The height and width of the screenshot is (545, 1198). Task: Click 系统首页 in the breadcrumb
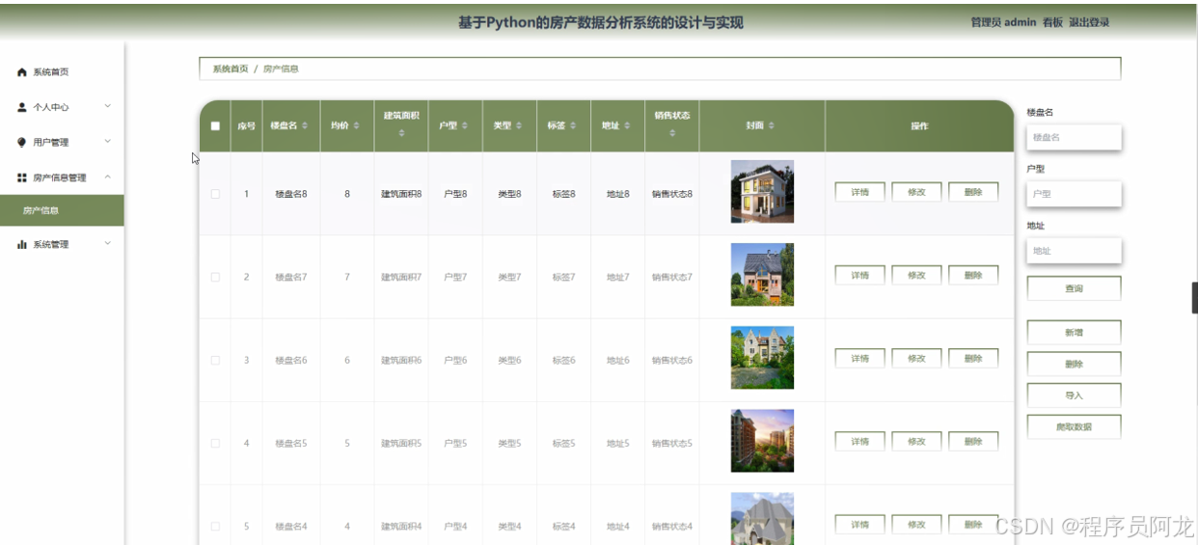point(231,69)
